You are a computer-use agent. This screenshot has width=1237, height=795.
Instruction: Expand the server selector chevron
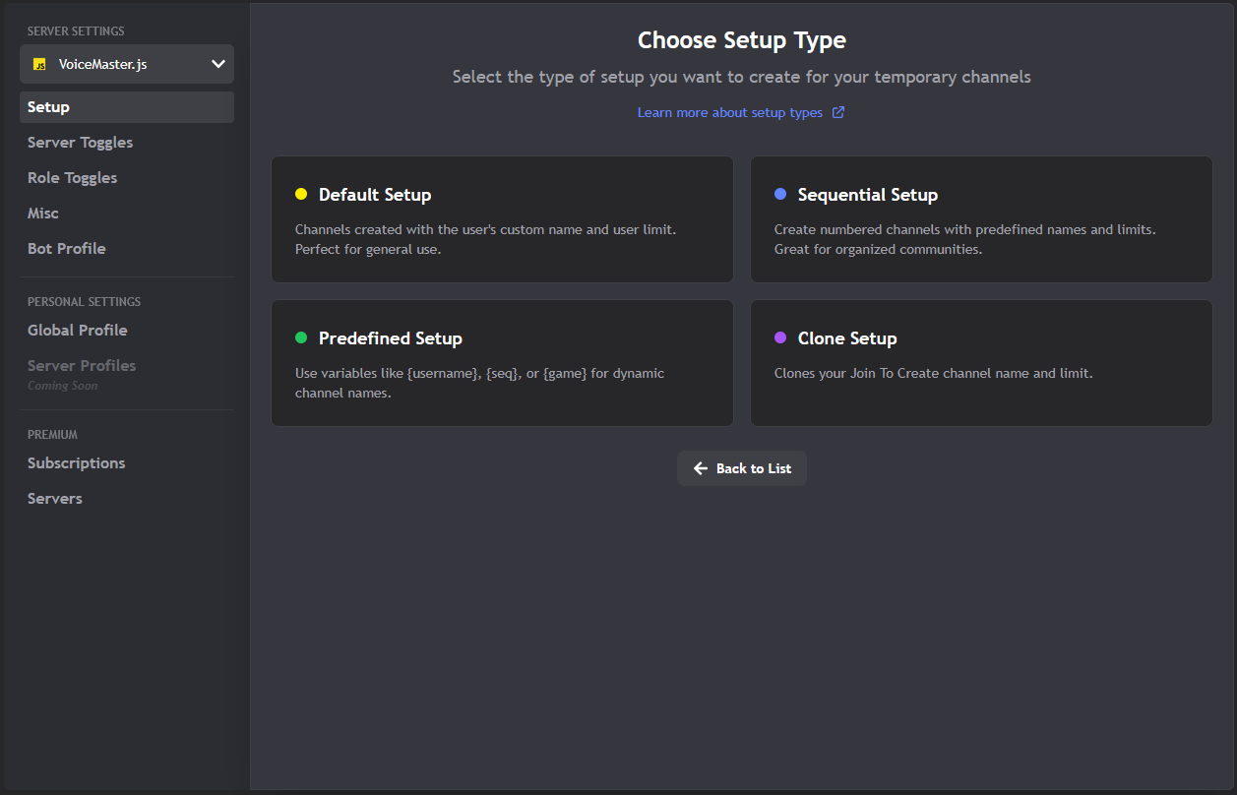point(218,63)
